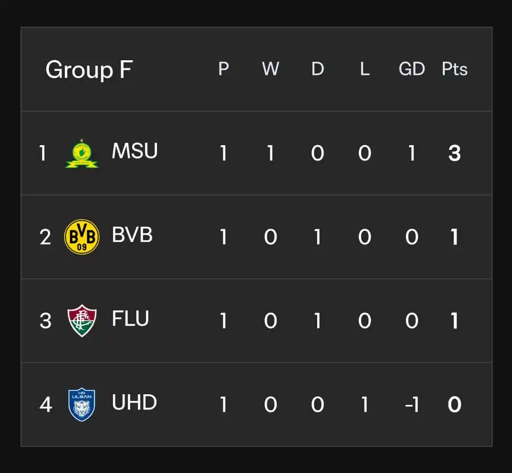Screen dimensions: 512x473
Task: Click the Pts column header
Action: 455,69
